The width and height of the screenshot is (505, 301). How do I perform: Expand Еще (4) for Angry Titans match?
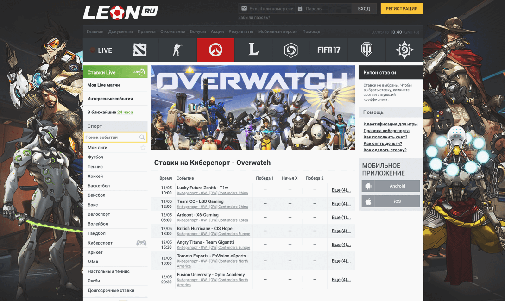click(341, 245)
